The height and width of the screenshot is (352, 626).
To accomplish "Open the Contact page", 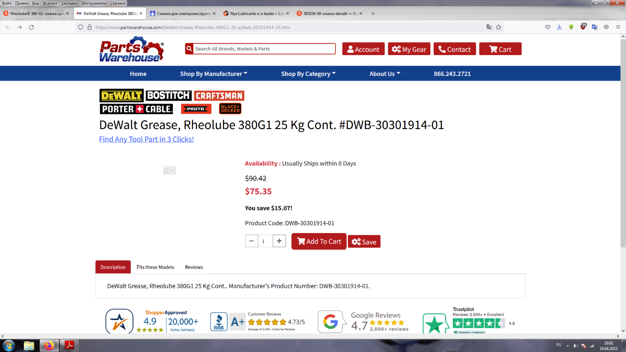I will 455,49.
